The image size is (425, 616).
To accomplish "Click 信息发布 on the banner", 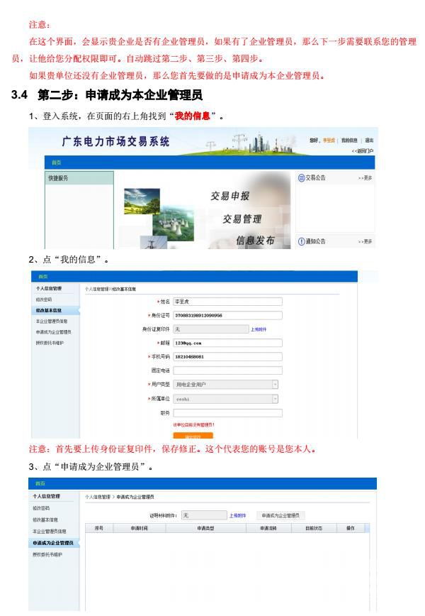I will [255, 241].
